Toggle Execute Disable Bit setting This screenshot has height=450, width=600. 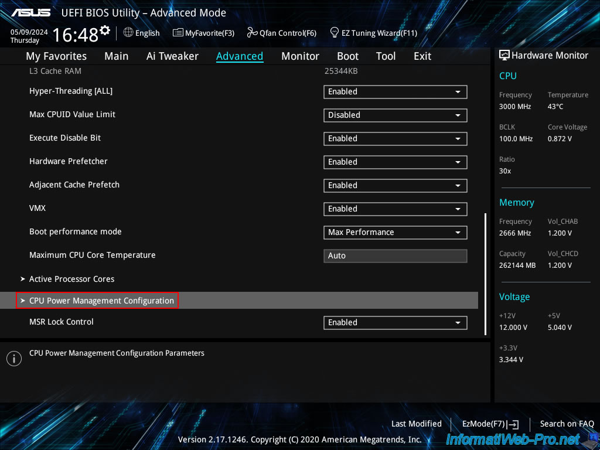395,139
